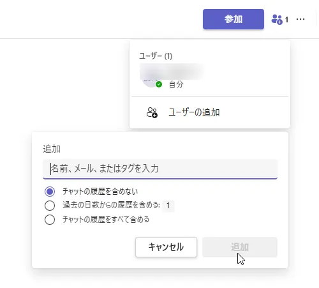
Task: Click the days count field showing 1
Action: [x=168, y=206]
